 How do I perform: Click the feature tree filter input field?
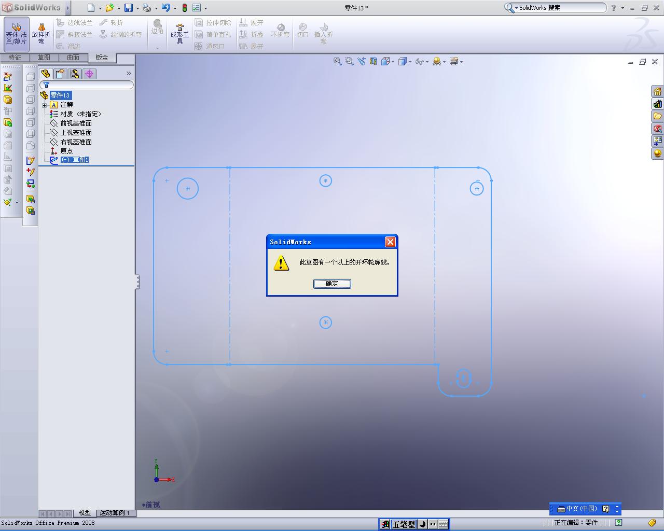point(87,85)
